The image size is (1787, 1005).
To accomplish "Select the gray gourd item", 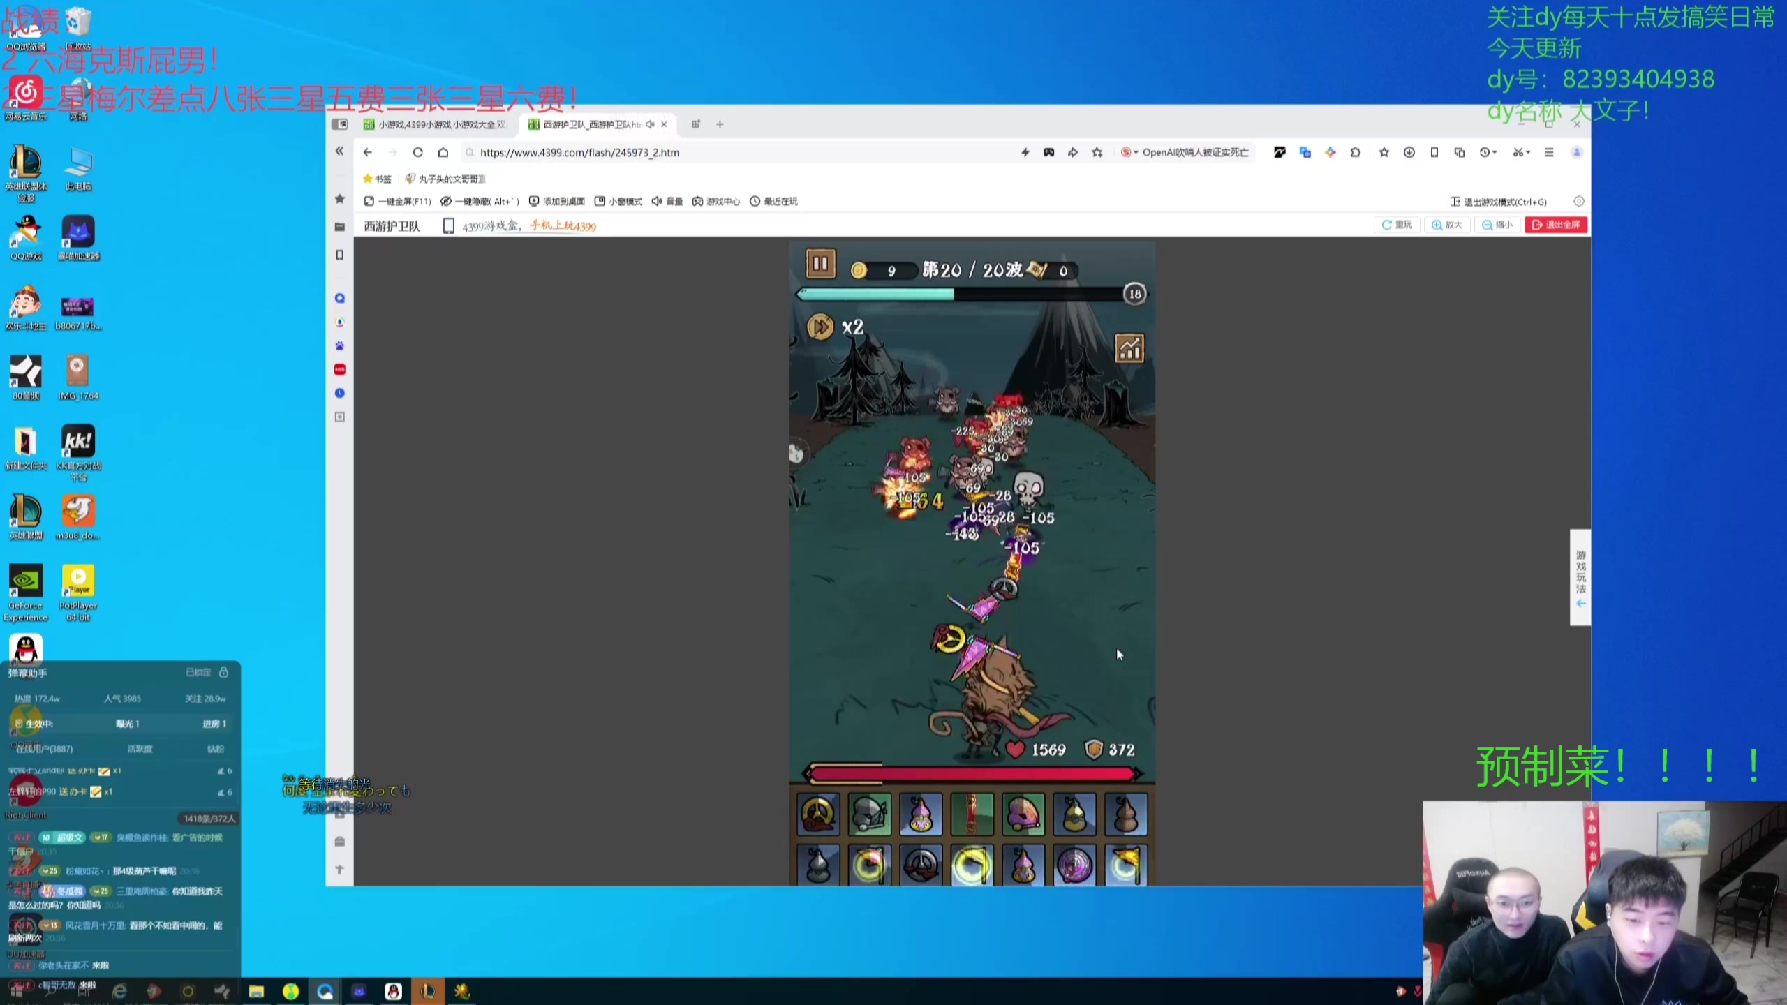I will (818, 865).
